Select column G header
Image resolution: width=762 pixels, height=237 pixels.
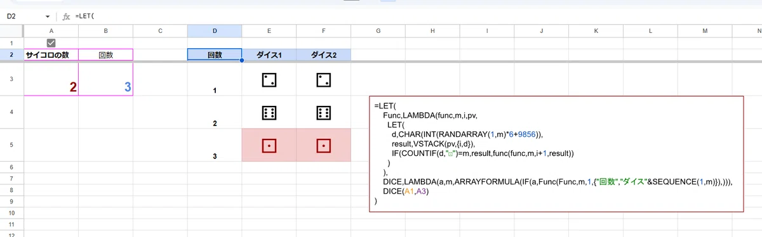pyautogui.click(x=378, y=31)
